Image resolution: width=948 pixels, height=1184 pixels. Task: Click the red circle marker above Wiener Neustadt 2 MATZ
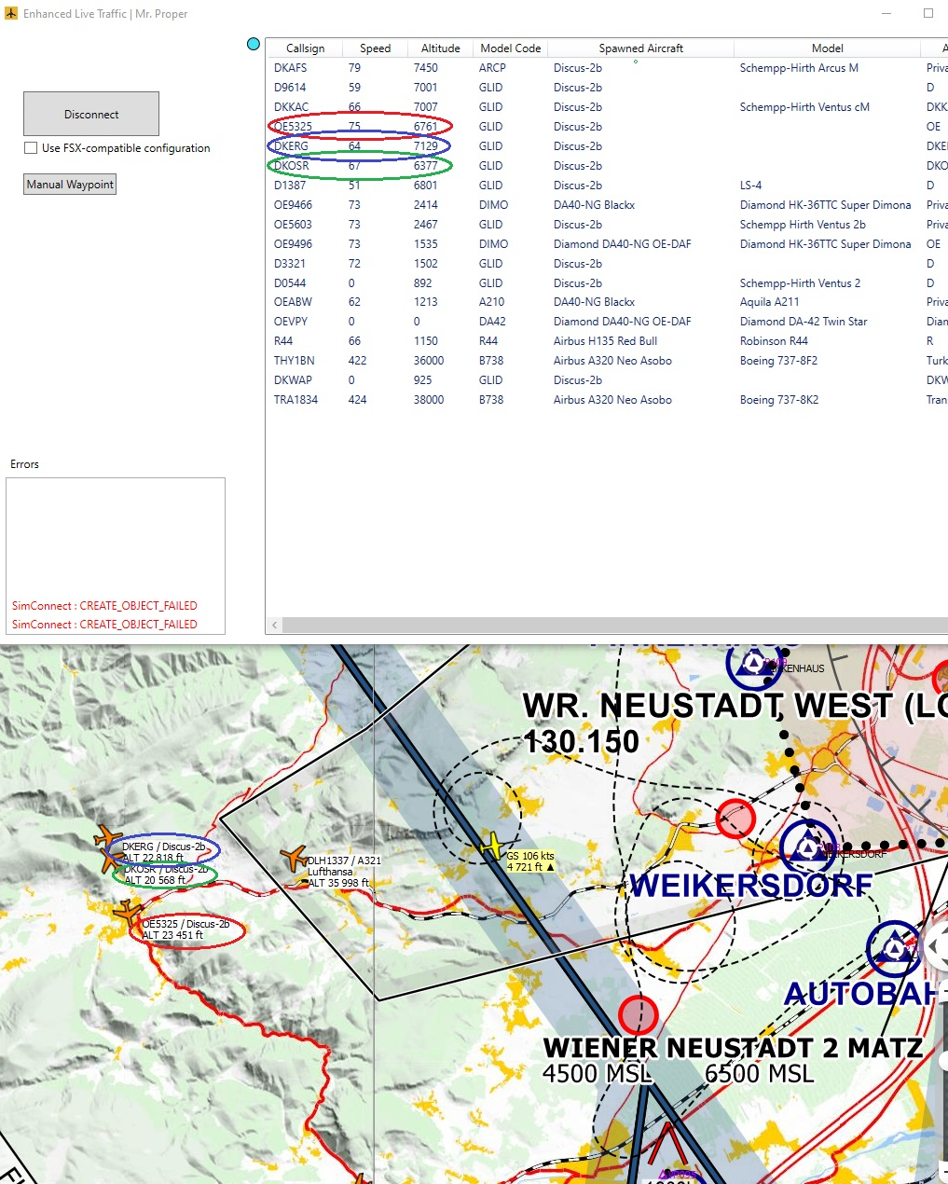tap(638, 1014)
